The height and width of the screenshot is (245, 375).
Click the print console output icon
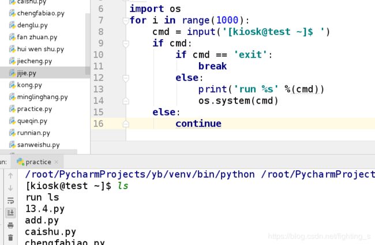(x=10, y=225)
